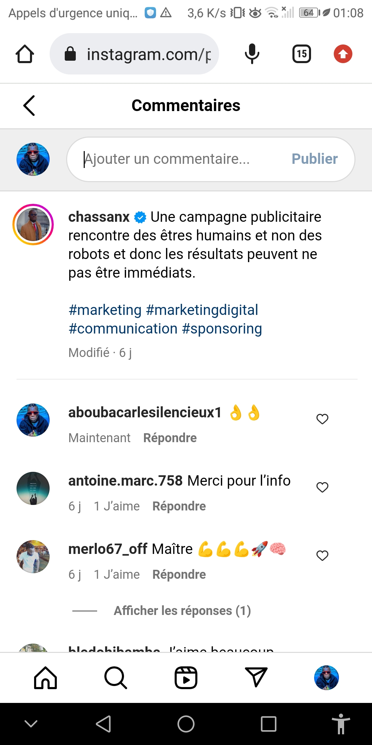View chassanx's story profile picture
The width and height of the screenshot is (372, 745).
pyautogui.click(x=33, y=225)
